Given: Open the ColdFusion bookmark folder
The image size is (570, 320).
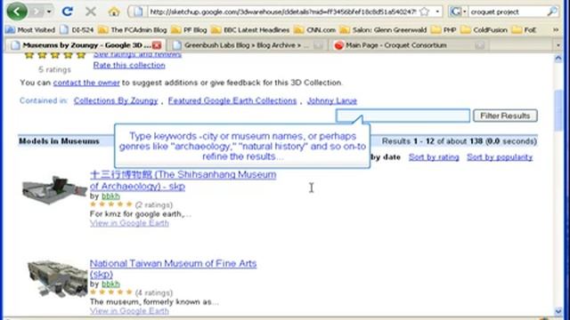Looking at the screenshot, I should coord(484,29).
